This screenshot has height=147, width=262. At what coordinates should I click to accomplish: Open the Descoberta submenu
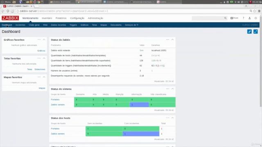coord(116,25)
